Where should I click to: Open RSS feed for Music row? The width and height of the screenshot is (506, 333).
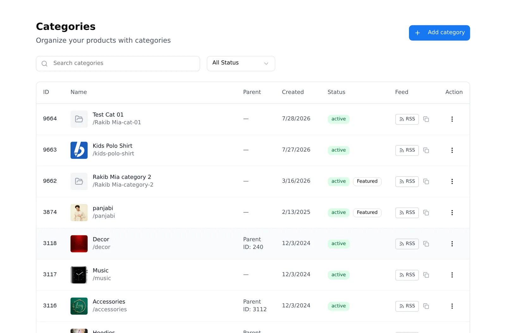tap(407, 275)
